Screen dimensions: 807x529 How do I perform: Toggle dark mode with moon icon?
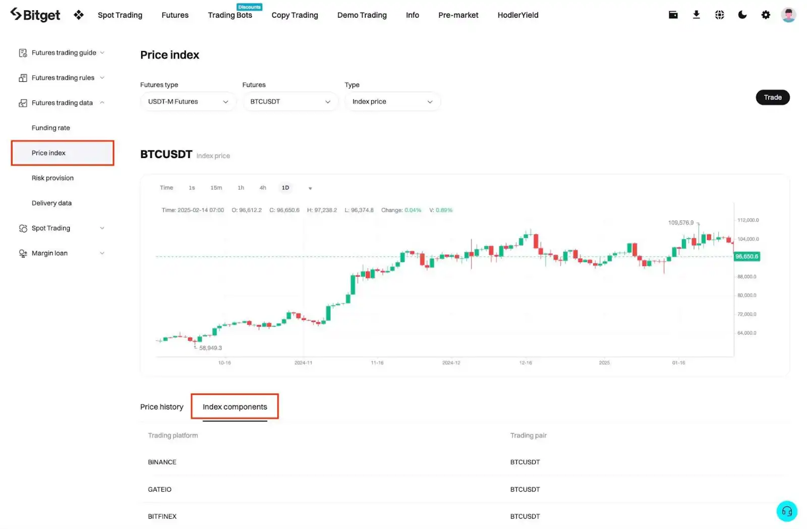742,15
